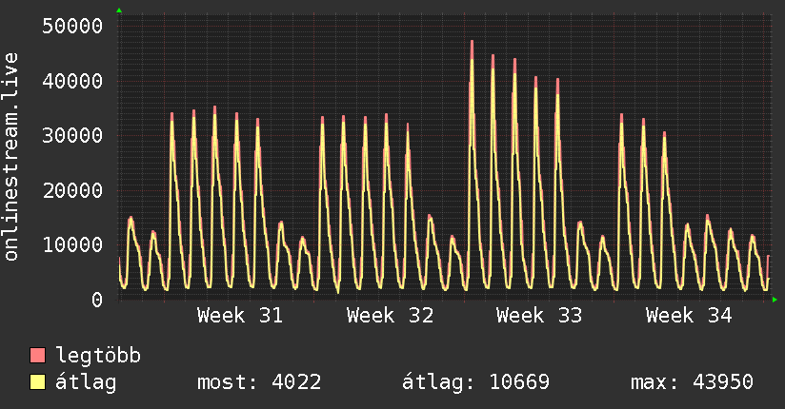This screenshot has height=409, width=785.
Task: Click the 50000 y-axis value
Action: click(72, 26)
